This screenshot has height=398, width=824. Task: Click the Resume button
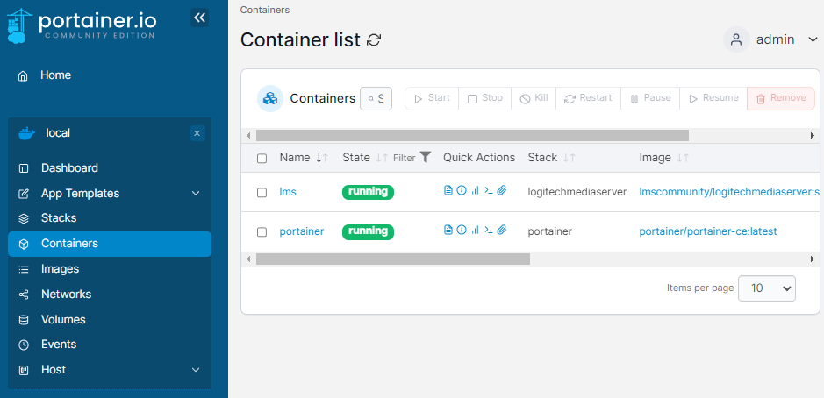[713, 98]
